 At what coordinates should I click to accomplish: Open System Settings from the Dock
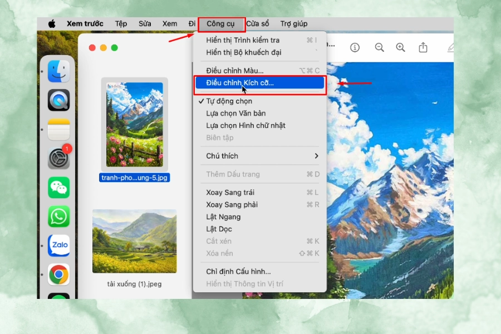pyautogui.click(x=59, y=158)
